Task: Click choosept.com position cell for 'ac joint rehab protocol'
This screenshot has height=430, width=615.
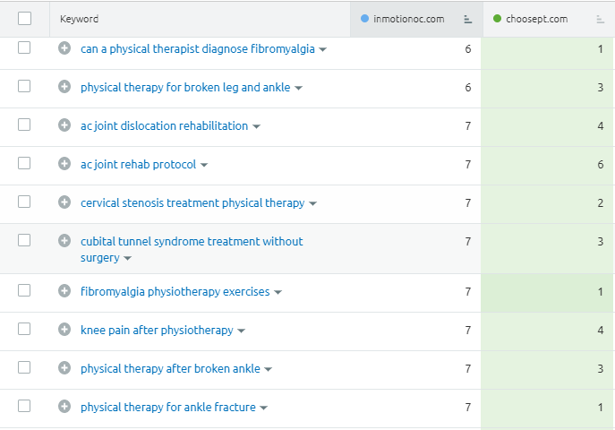Action: (x=548, y=164)
